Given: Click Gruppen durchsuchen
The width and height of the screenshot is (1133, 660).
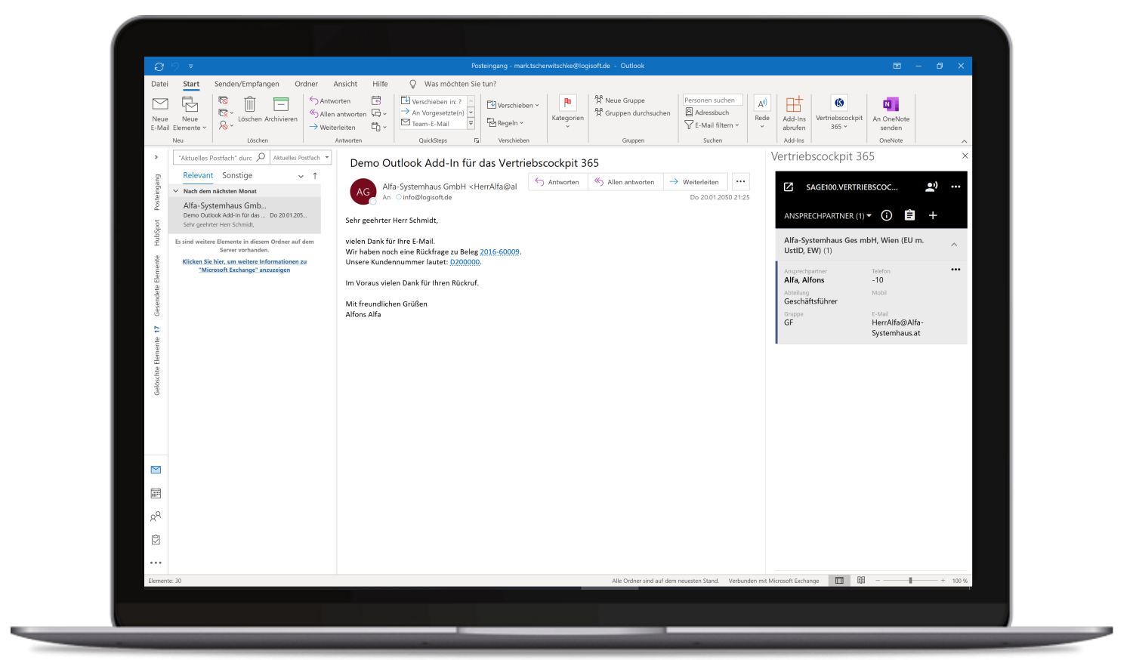Looking at the screenshot, I should pyautogui.click(x=632, y=113).
